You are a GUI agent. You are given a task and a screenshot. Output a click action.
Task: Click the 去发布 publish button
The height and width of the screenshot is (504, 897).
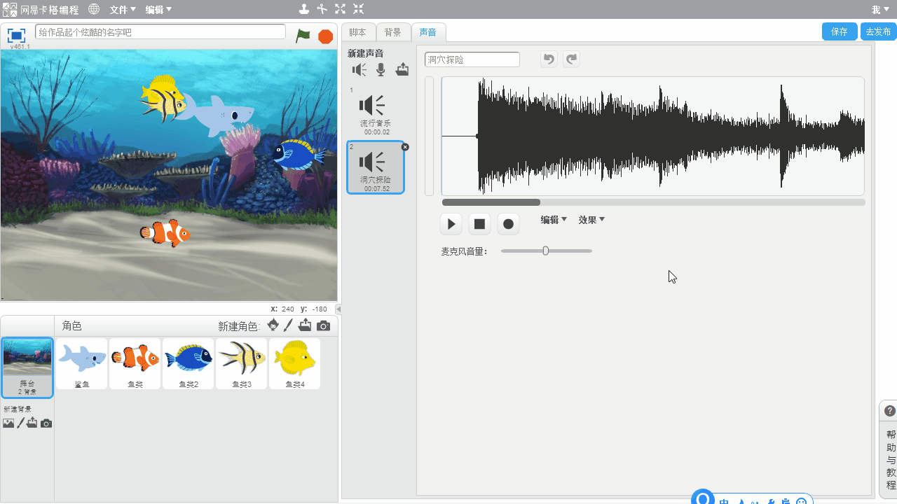click(x=879, y=31)
